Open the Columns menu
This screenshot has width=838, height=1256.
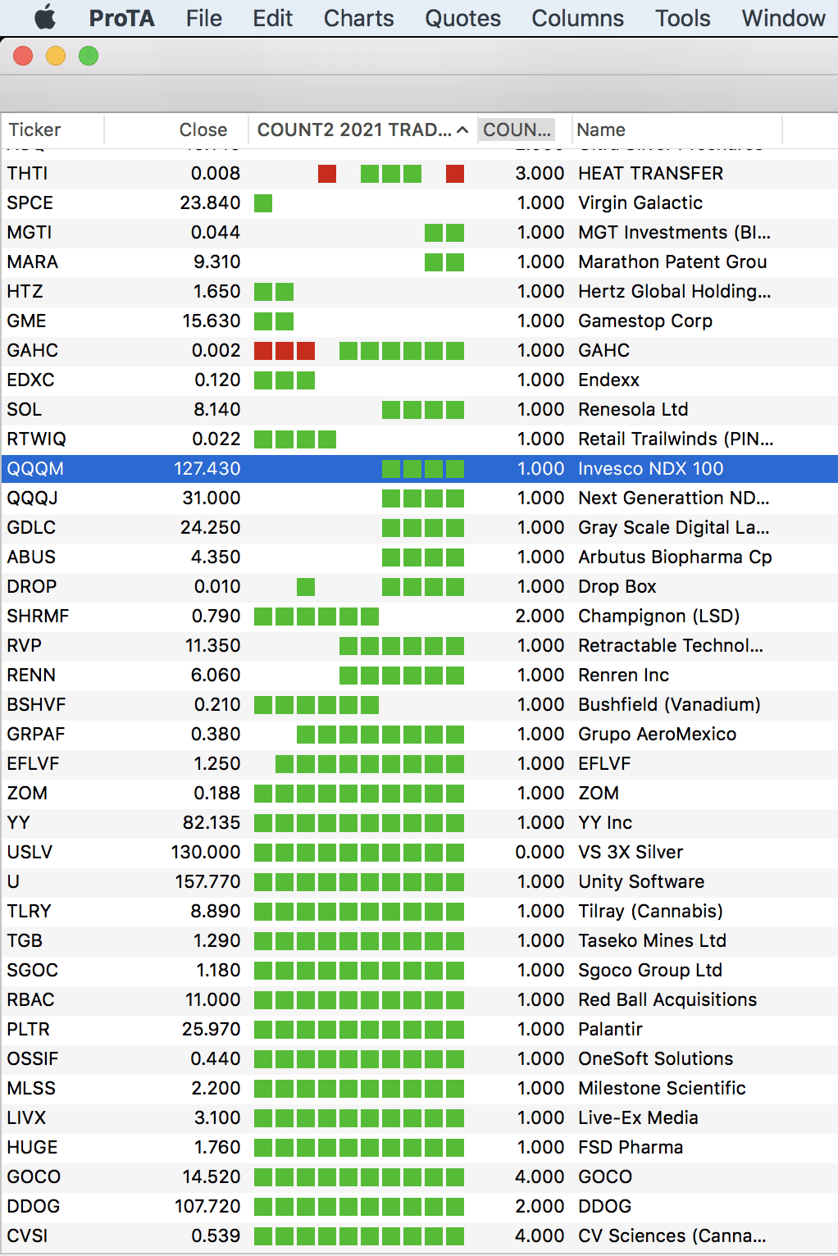(x=577, y=18)
